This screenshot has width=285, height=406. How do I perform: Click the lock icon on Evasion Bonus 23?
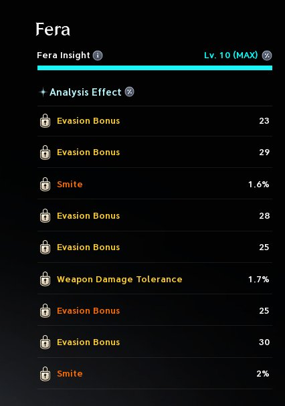pos(45,120)
